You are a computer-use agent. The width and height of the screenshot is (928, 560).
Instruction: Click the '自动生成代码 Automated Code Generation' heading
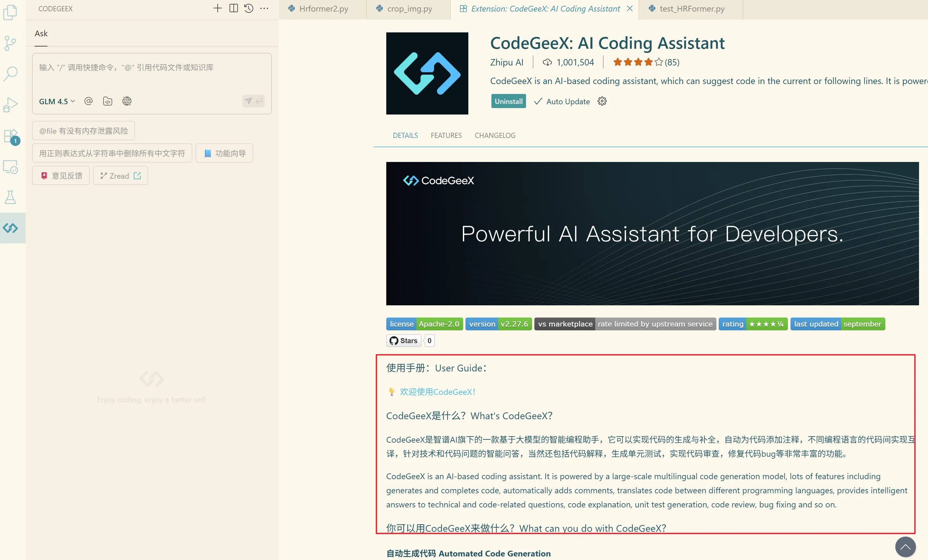tap(468, 553)
